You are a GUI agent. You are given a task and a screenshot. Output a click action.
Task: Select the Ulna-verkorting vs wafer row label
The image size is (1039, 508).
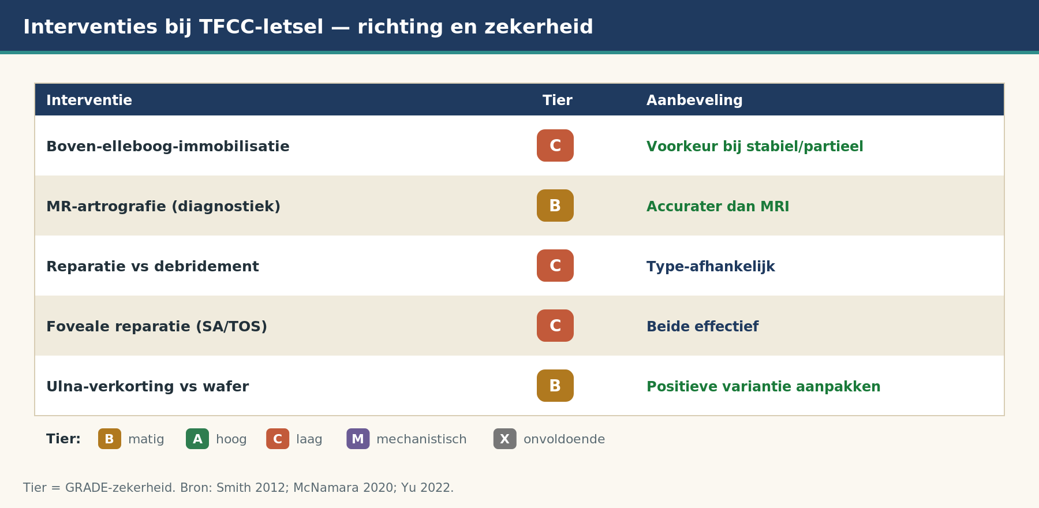click(147, 387)
